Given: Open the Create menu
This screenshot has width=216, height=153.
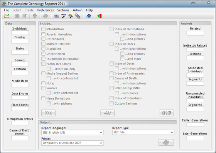Looking at the screenshot, I should [29, 10].
